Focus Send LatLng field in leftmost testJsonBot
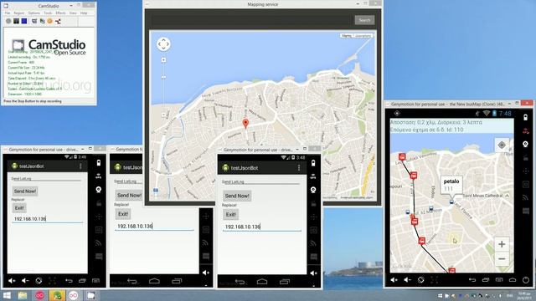 click(46, 178)
